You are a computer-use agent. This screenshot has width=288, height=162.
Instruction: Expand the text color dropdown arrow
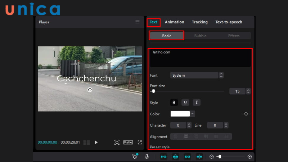(x=193, y=114)
